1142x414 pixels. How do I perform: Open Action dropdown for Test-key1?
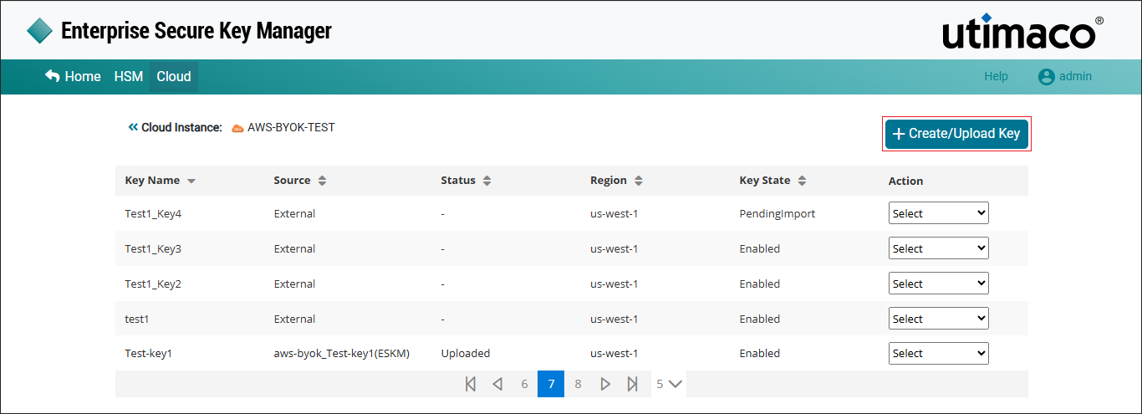(x=938, y=353)
